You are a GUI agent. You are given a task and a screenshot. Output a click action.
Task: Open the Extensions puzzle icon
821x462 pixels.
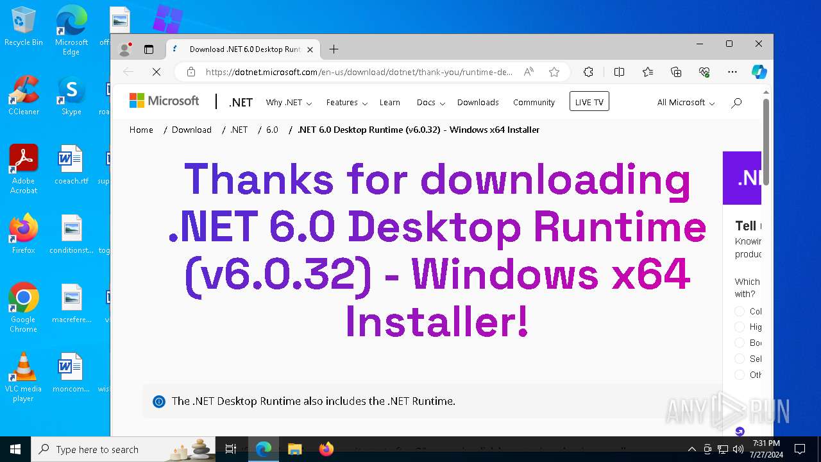click(588, 72)
